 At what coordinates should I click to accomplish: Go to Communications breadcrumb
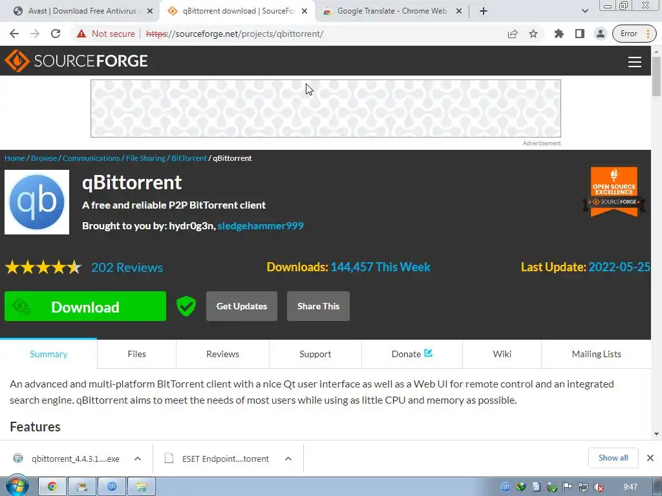pyautogui.click(x=91, y=158)
